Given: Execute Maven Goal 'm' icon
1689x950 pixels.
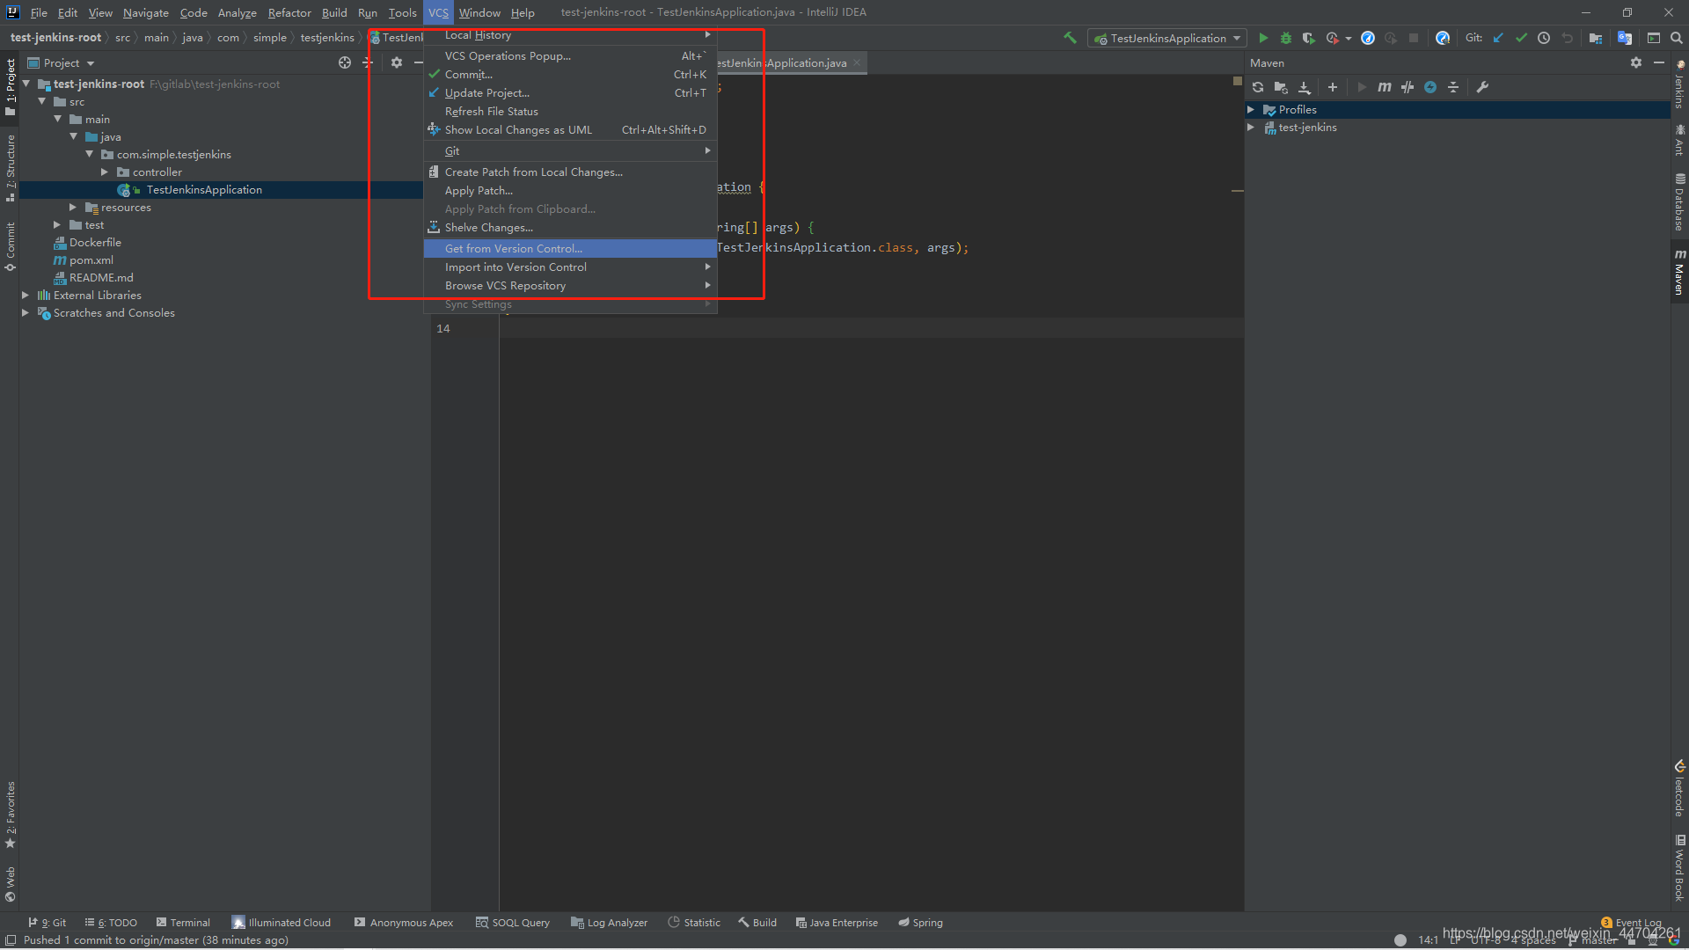Looking at the screenshot, I should [x=1385, y=87].
